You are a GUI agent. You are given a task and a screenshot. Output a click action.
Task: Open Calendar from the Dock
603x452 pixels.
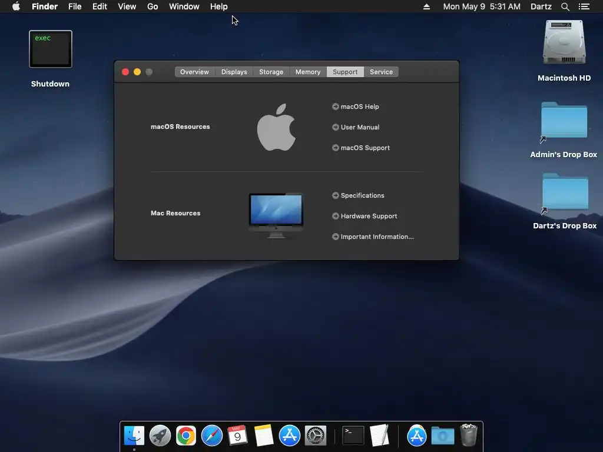coord(238,436)
